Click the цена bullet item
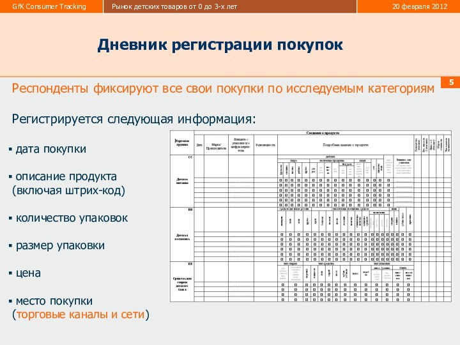 click(28, 273)
